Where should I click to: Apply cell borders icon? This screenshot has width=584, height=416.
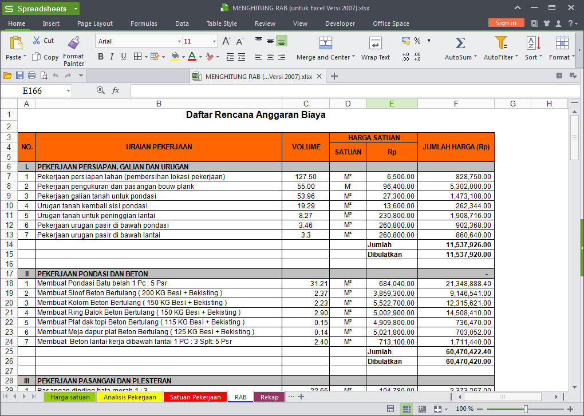tap(138, 57)
